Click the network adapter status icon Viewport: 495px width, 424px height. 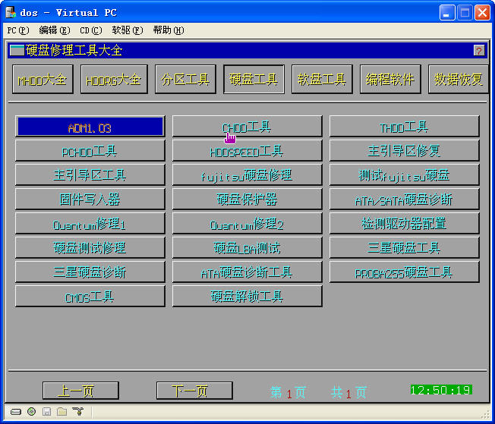pos(77,411)
